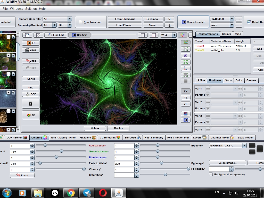The height and width of the screenshot is (198, 264).
Task: Open the File menu
Action: point(5,9)
